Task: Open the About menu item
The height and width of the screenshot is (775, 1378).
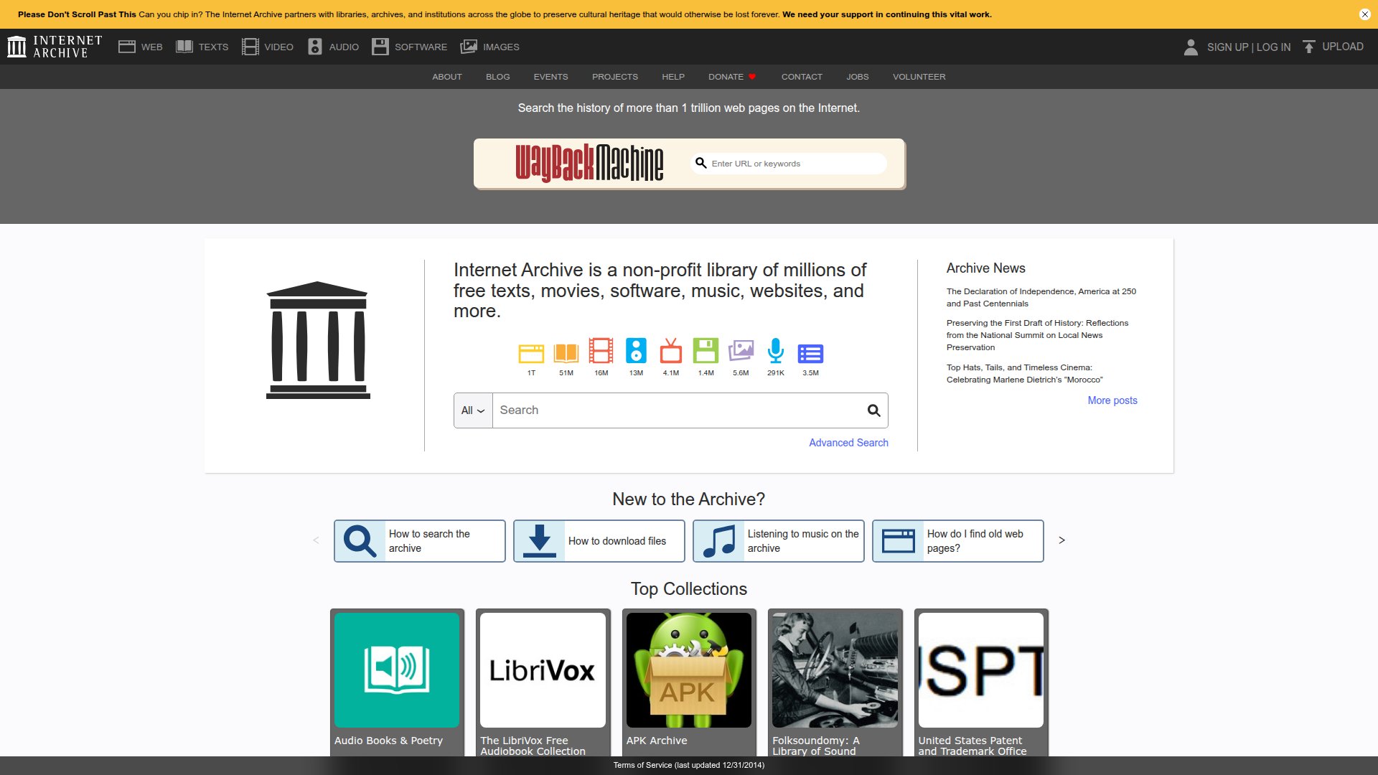Action: 447,77
